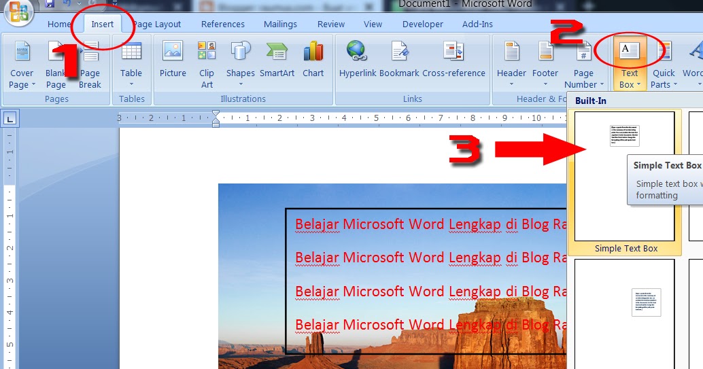Click the tab selector L button
The height and width of the screenshot is (369, 703).
tap(10, 118)
